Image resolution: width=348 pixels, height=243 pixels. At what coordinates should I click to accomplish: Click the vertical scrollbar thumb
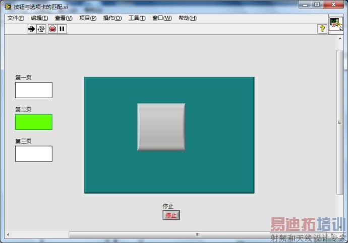coord(339,122)
